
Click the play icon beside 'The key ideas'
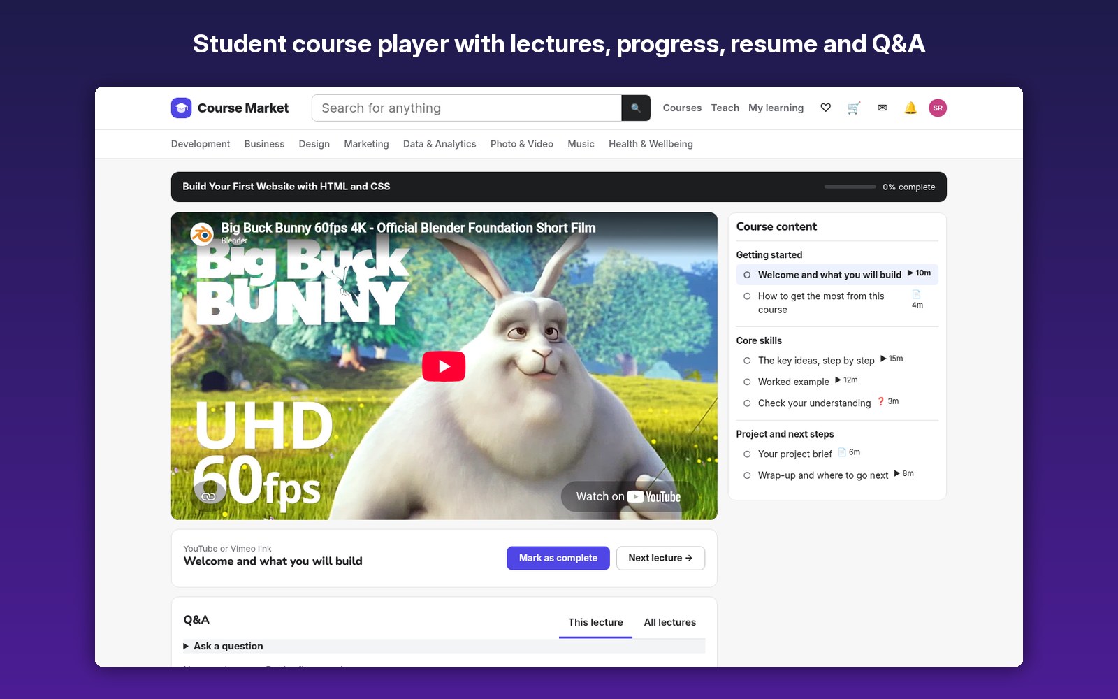[x=883, y=359]
